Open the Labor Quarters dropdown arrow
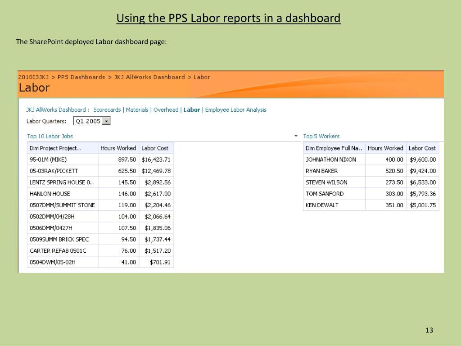The width and height of the screenshot is (461, 346). point(106,121)
